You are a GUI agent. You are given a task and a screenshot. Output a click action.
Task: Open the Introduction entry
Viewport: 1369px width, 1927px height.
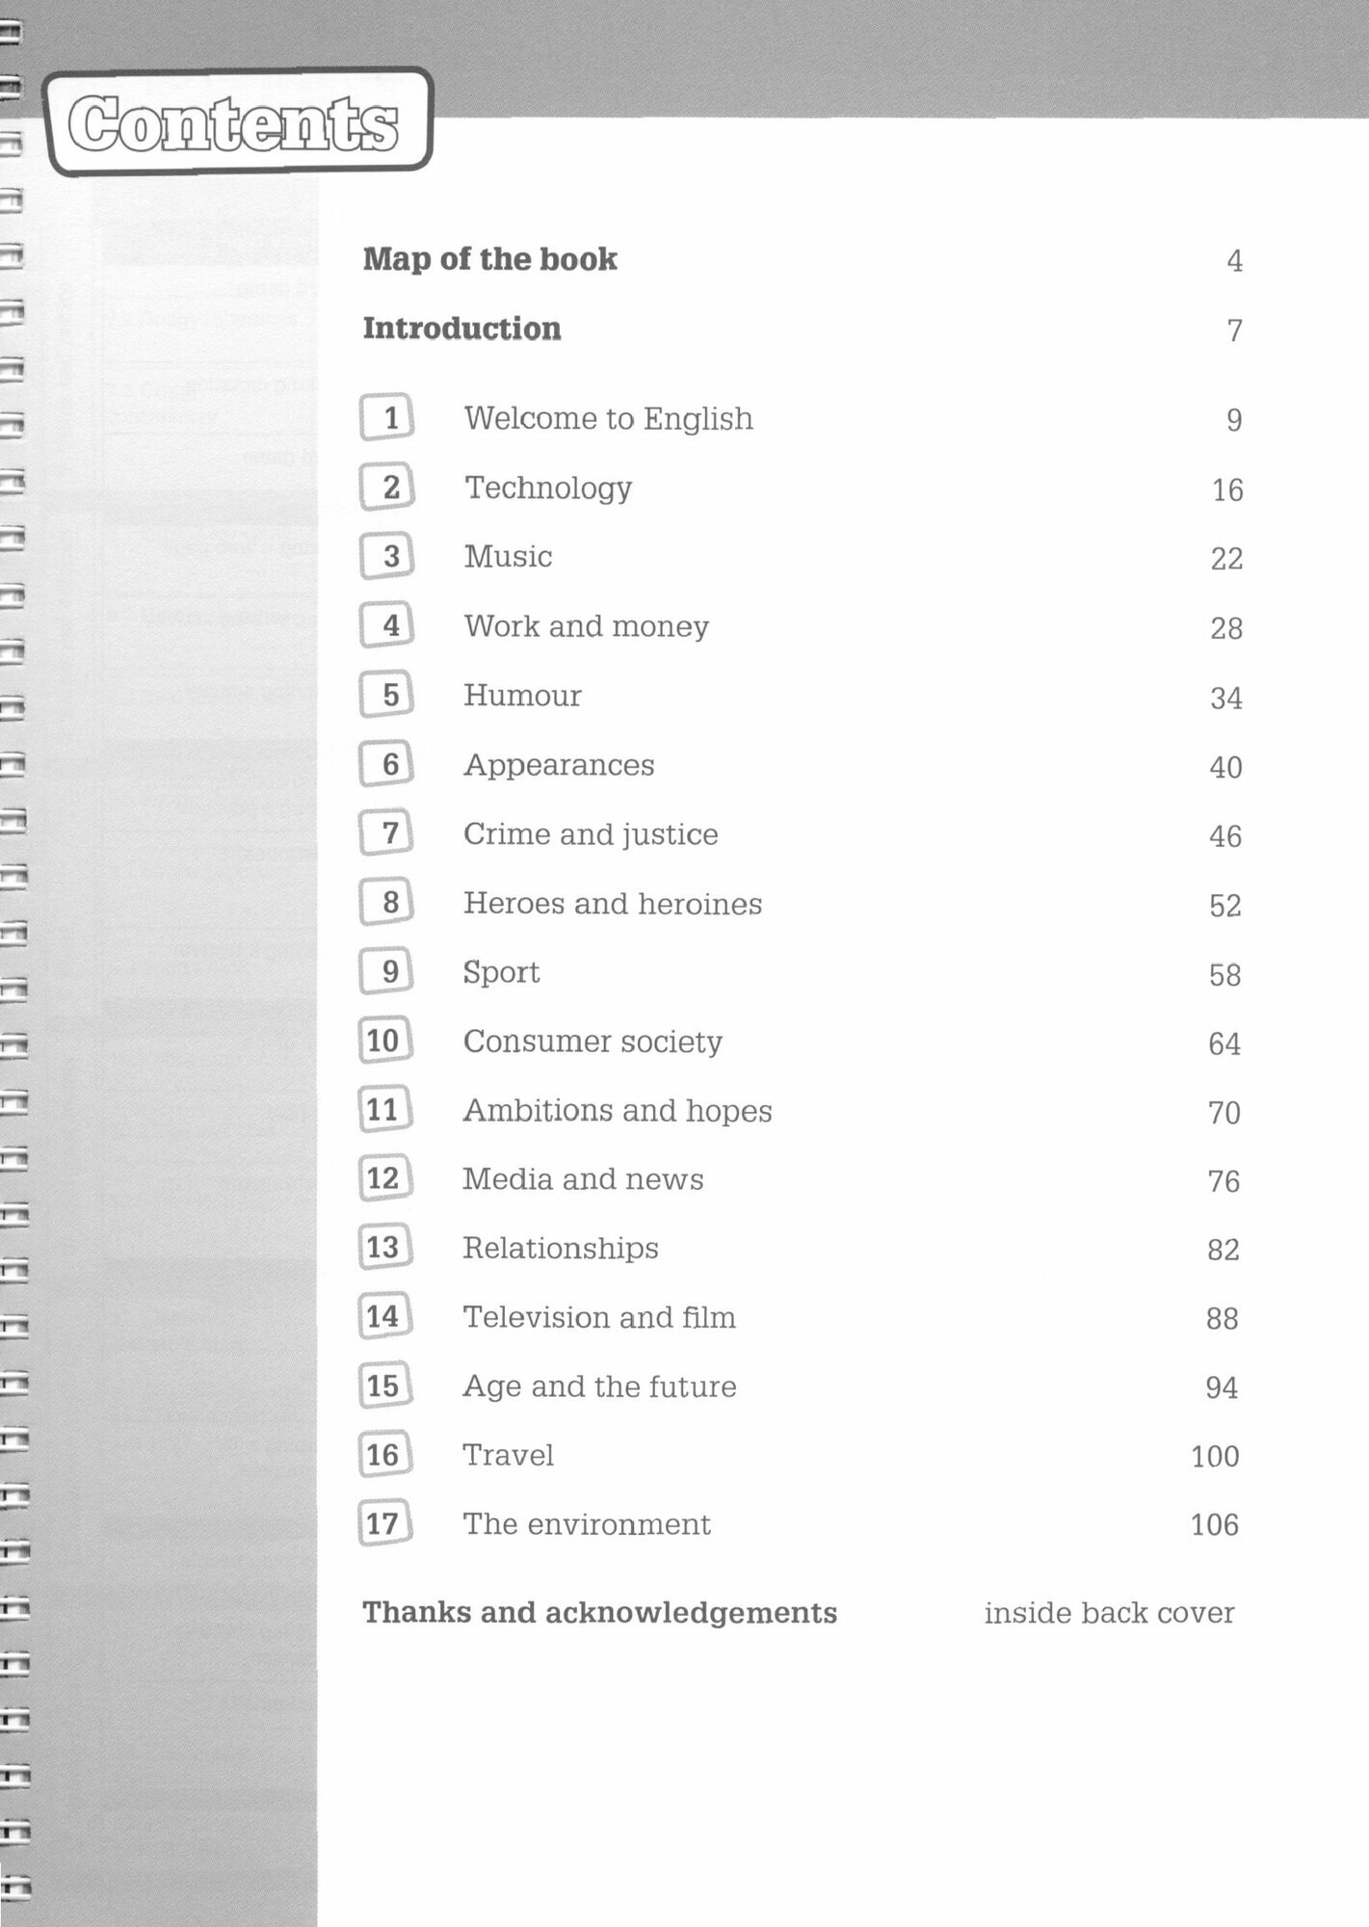[x=462, y=329]
